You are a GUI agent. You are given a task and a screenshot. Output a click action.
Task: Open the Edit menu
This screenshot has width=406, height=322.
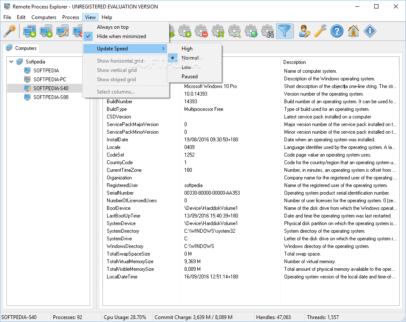click(x=21, y=17)
